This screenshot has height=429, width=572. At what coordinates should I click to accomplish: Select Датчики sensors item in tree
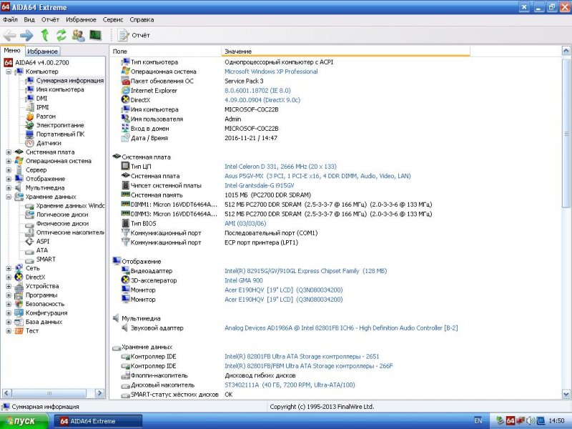(49, 143)
